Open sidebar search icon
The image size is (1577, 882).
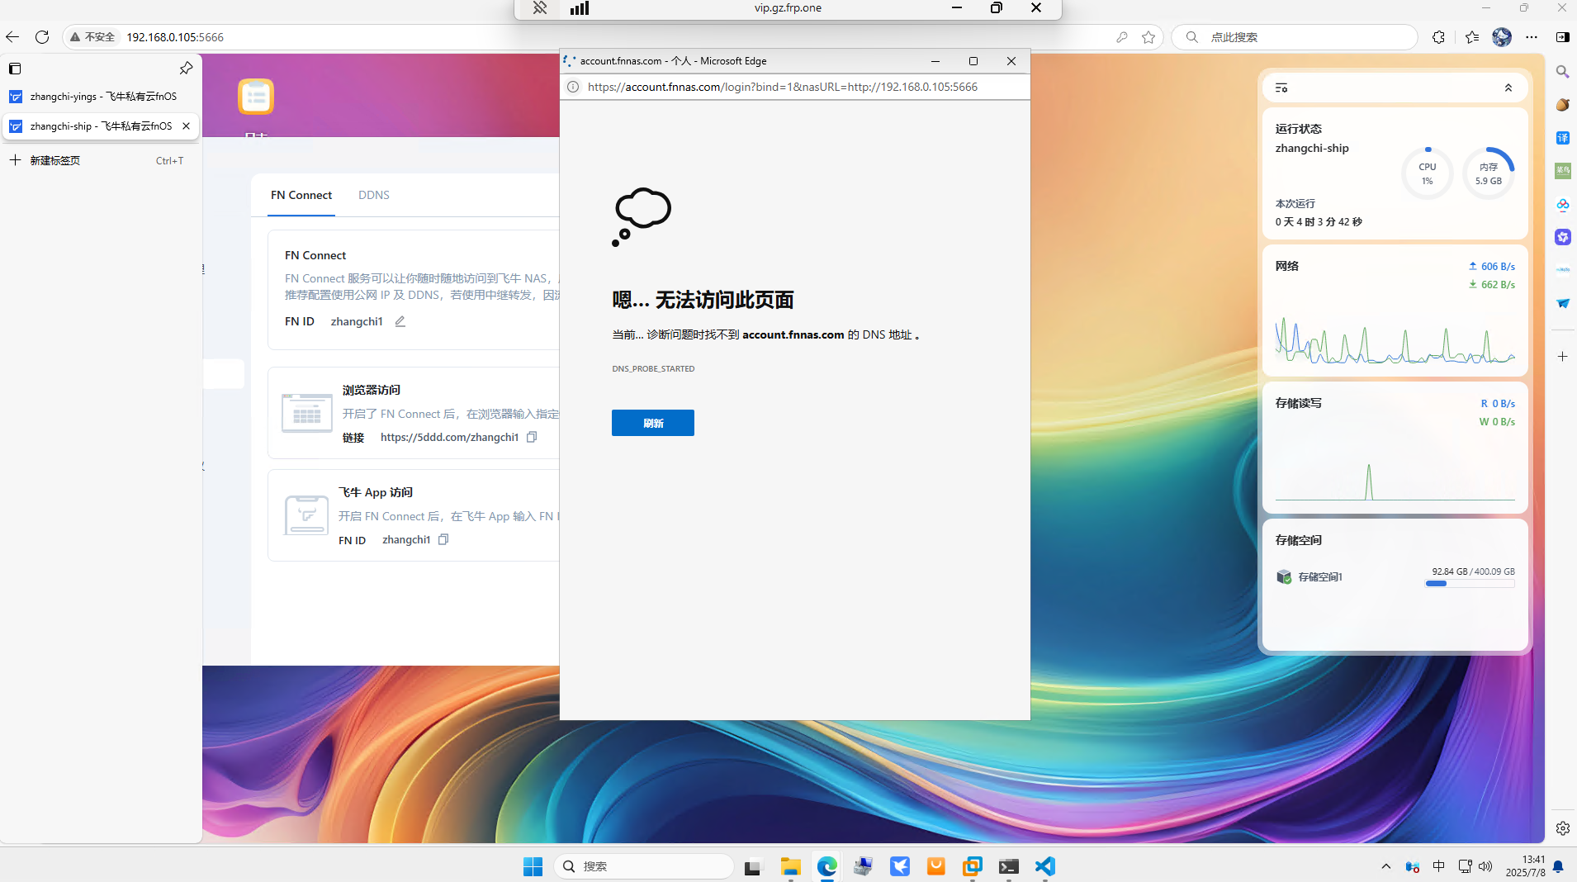click(x=1562, y=72)
